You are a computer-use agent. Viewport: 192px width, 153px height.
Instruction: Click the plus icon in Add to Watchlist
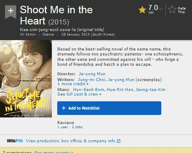[63, 108]
